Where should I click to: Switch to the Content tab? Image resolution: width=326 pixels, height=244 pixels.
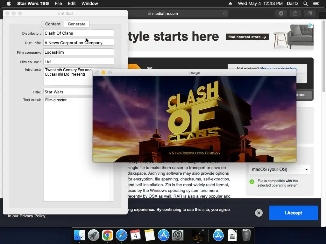click(x=53, y=24)
